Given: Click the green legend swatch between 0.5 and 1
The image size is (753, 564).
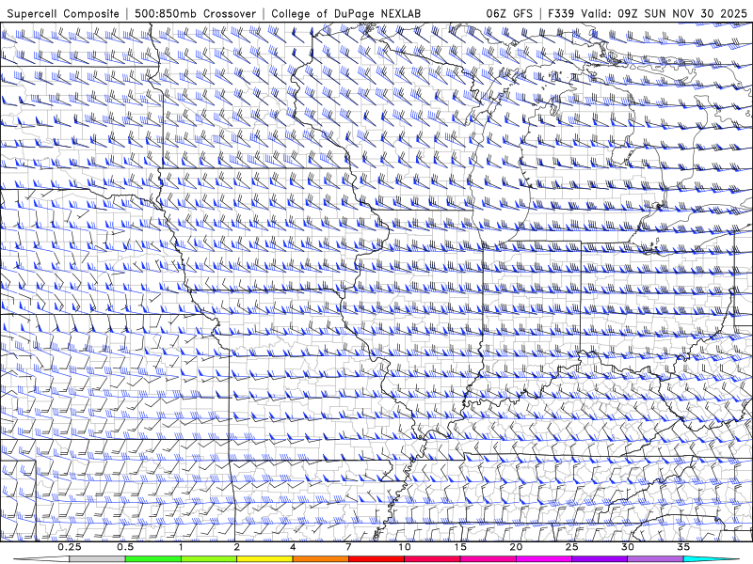Looking at the screenshot, I should (x=152, y=559).
